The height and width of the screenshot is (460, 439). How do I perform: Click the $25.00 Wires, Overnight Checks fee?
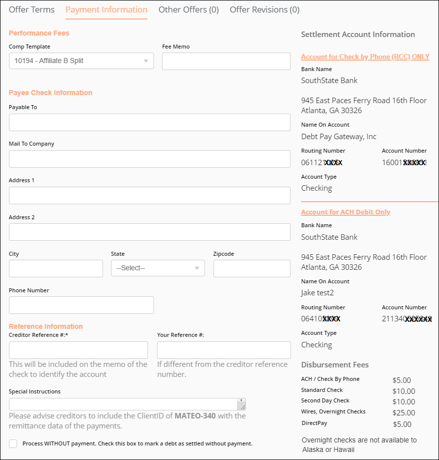pyautogui.click(x=404, y=412)
